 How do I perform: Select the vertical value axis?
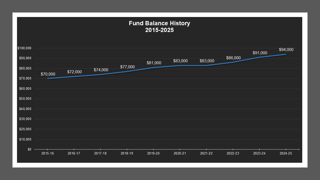(25, 99)
